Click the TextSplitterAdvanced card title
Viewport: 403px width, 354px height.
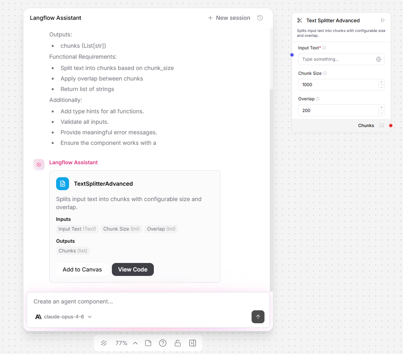pos(103,184)
